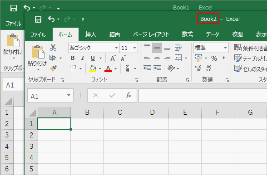Center text horizontally
267x175 pixels.
click(x=157, y=58)
